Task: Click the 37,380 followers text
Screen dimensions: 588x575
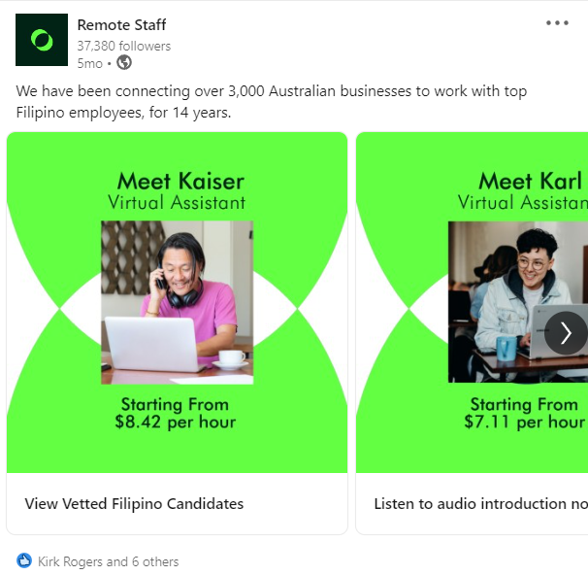Action: 123,46
